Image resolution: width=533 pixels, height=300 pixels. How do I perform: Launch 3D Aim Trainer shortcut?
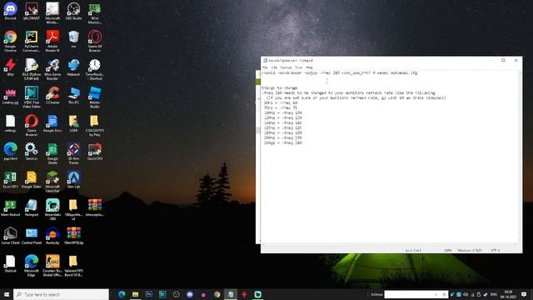pos(73,153)
